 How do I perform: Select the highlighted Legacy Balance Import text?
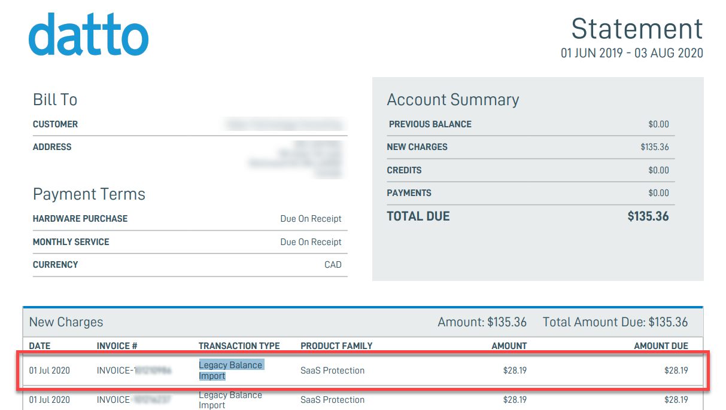(230, 370)
